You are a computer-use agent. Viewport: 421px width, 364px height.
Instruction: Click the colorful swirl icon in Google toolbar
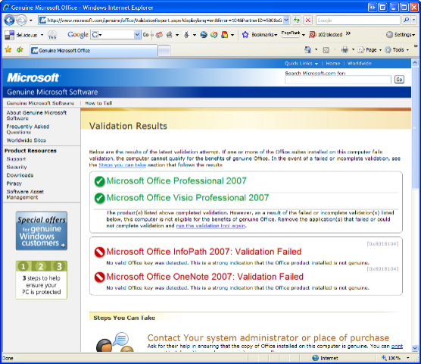coord(214,35)
